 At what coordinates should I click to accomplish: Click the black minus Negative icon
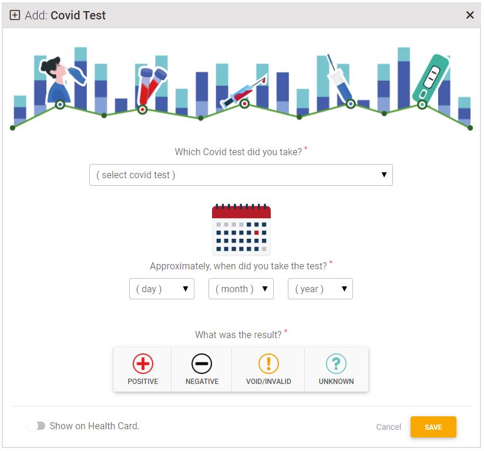click(x=201, y=364)
